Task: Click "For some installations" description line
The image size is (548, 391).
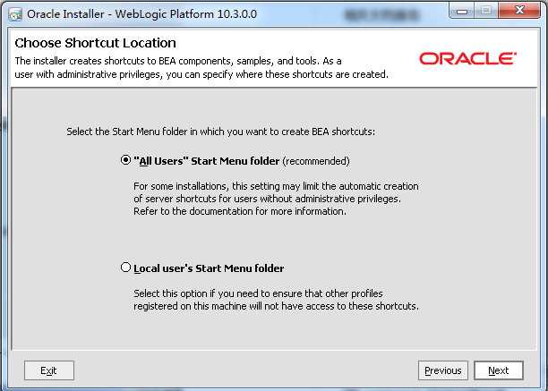Action: point(276,186)
